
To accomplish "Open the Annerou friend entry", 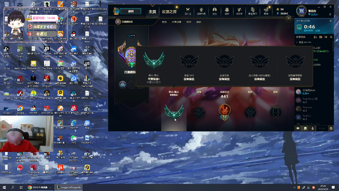I will tap(314, 109).
